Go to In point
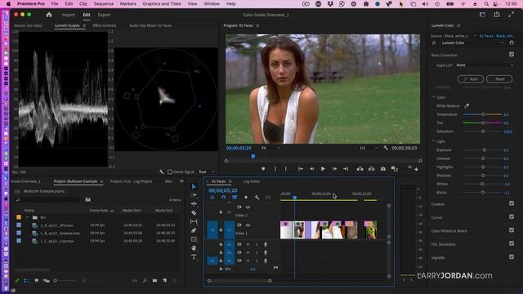 [x=301, y=169]
